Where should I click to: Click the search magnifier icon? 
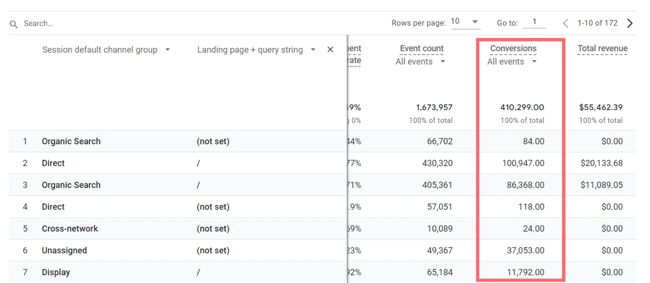[14, 24]
